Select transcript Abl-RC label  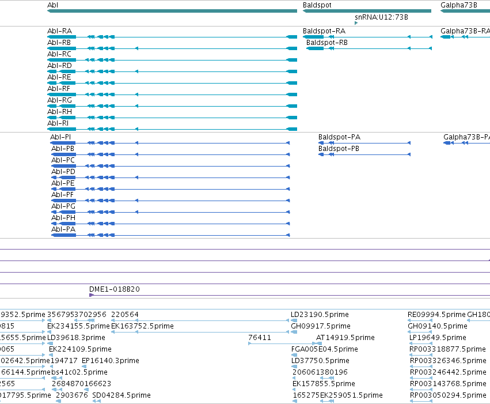[59, 54]
